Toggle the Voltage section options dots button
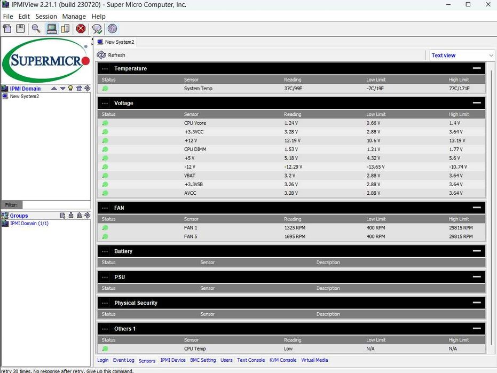This screenshot has height=373, width=497. [105, 103]
